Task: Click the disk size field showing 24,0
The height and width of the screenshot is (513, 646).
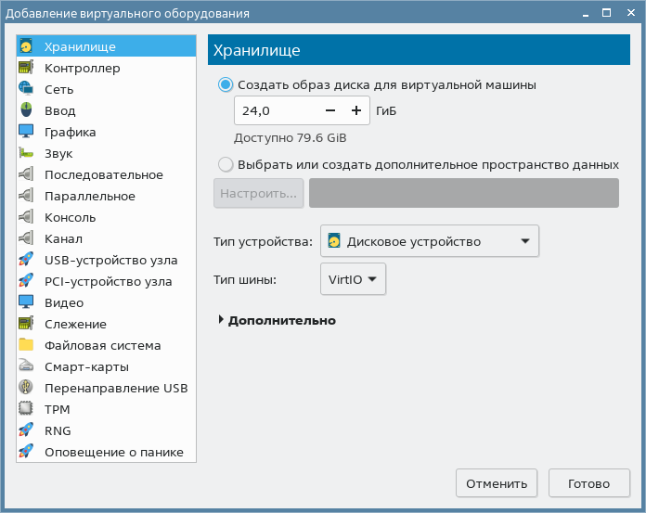Action: click(274, 110)
